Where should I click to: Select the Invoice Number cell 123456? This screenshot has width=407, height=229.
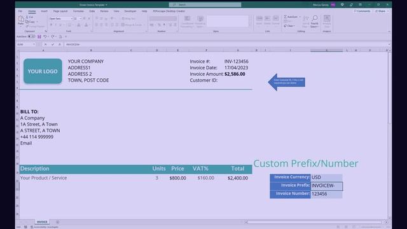tap(326, 194)
